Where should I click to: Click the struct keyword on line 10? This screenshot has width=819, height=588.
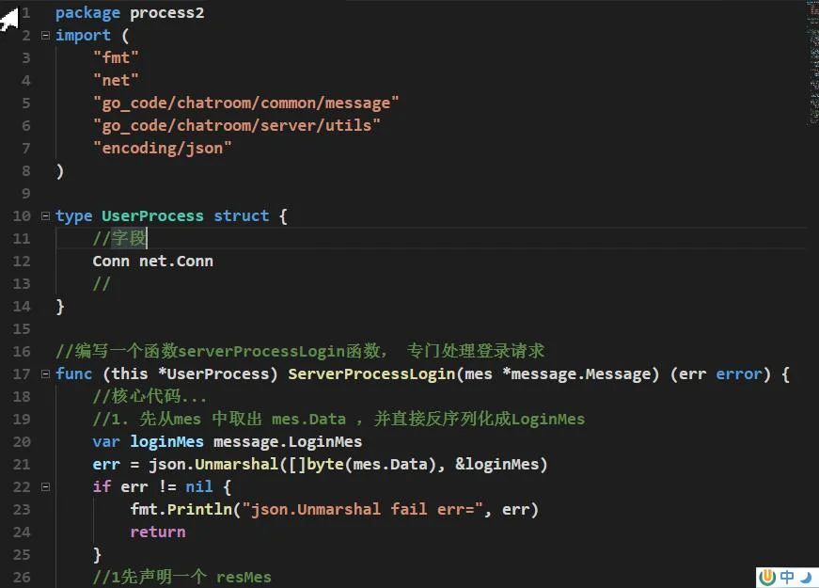(242, 215)
